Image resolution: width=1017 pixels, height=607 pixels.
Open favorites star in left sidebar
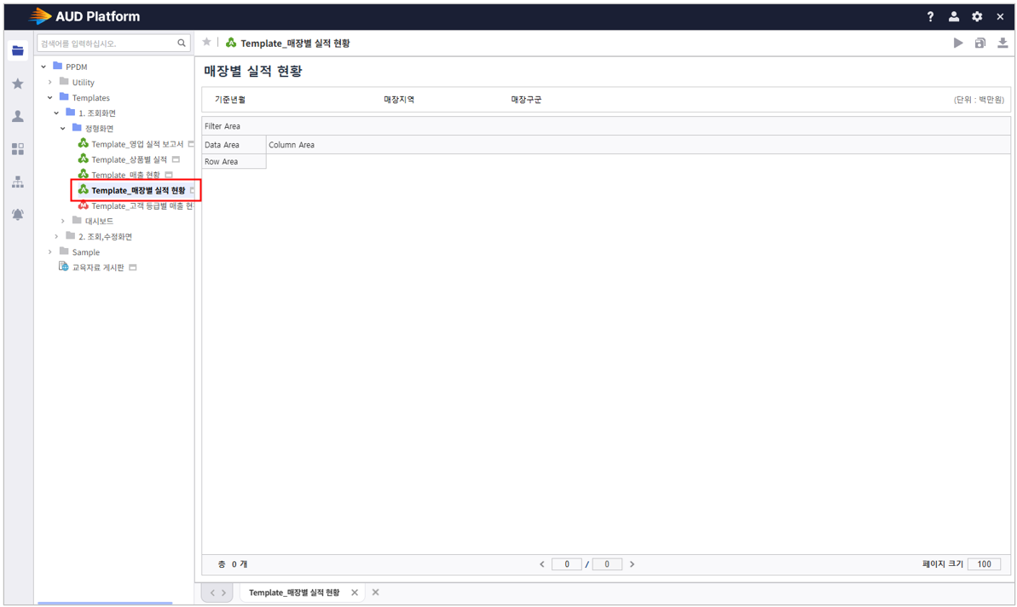coord(18,83)
